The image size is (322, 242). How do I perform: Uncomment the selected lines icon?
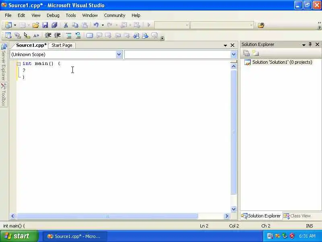(78, 35)
